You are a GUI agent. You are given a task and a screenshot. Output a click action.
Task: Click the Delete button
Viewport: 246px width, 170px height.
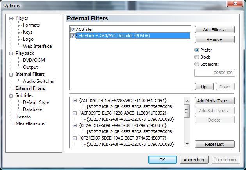(215, 120)
